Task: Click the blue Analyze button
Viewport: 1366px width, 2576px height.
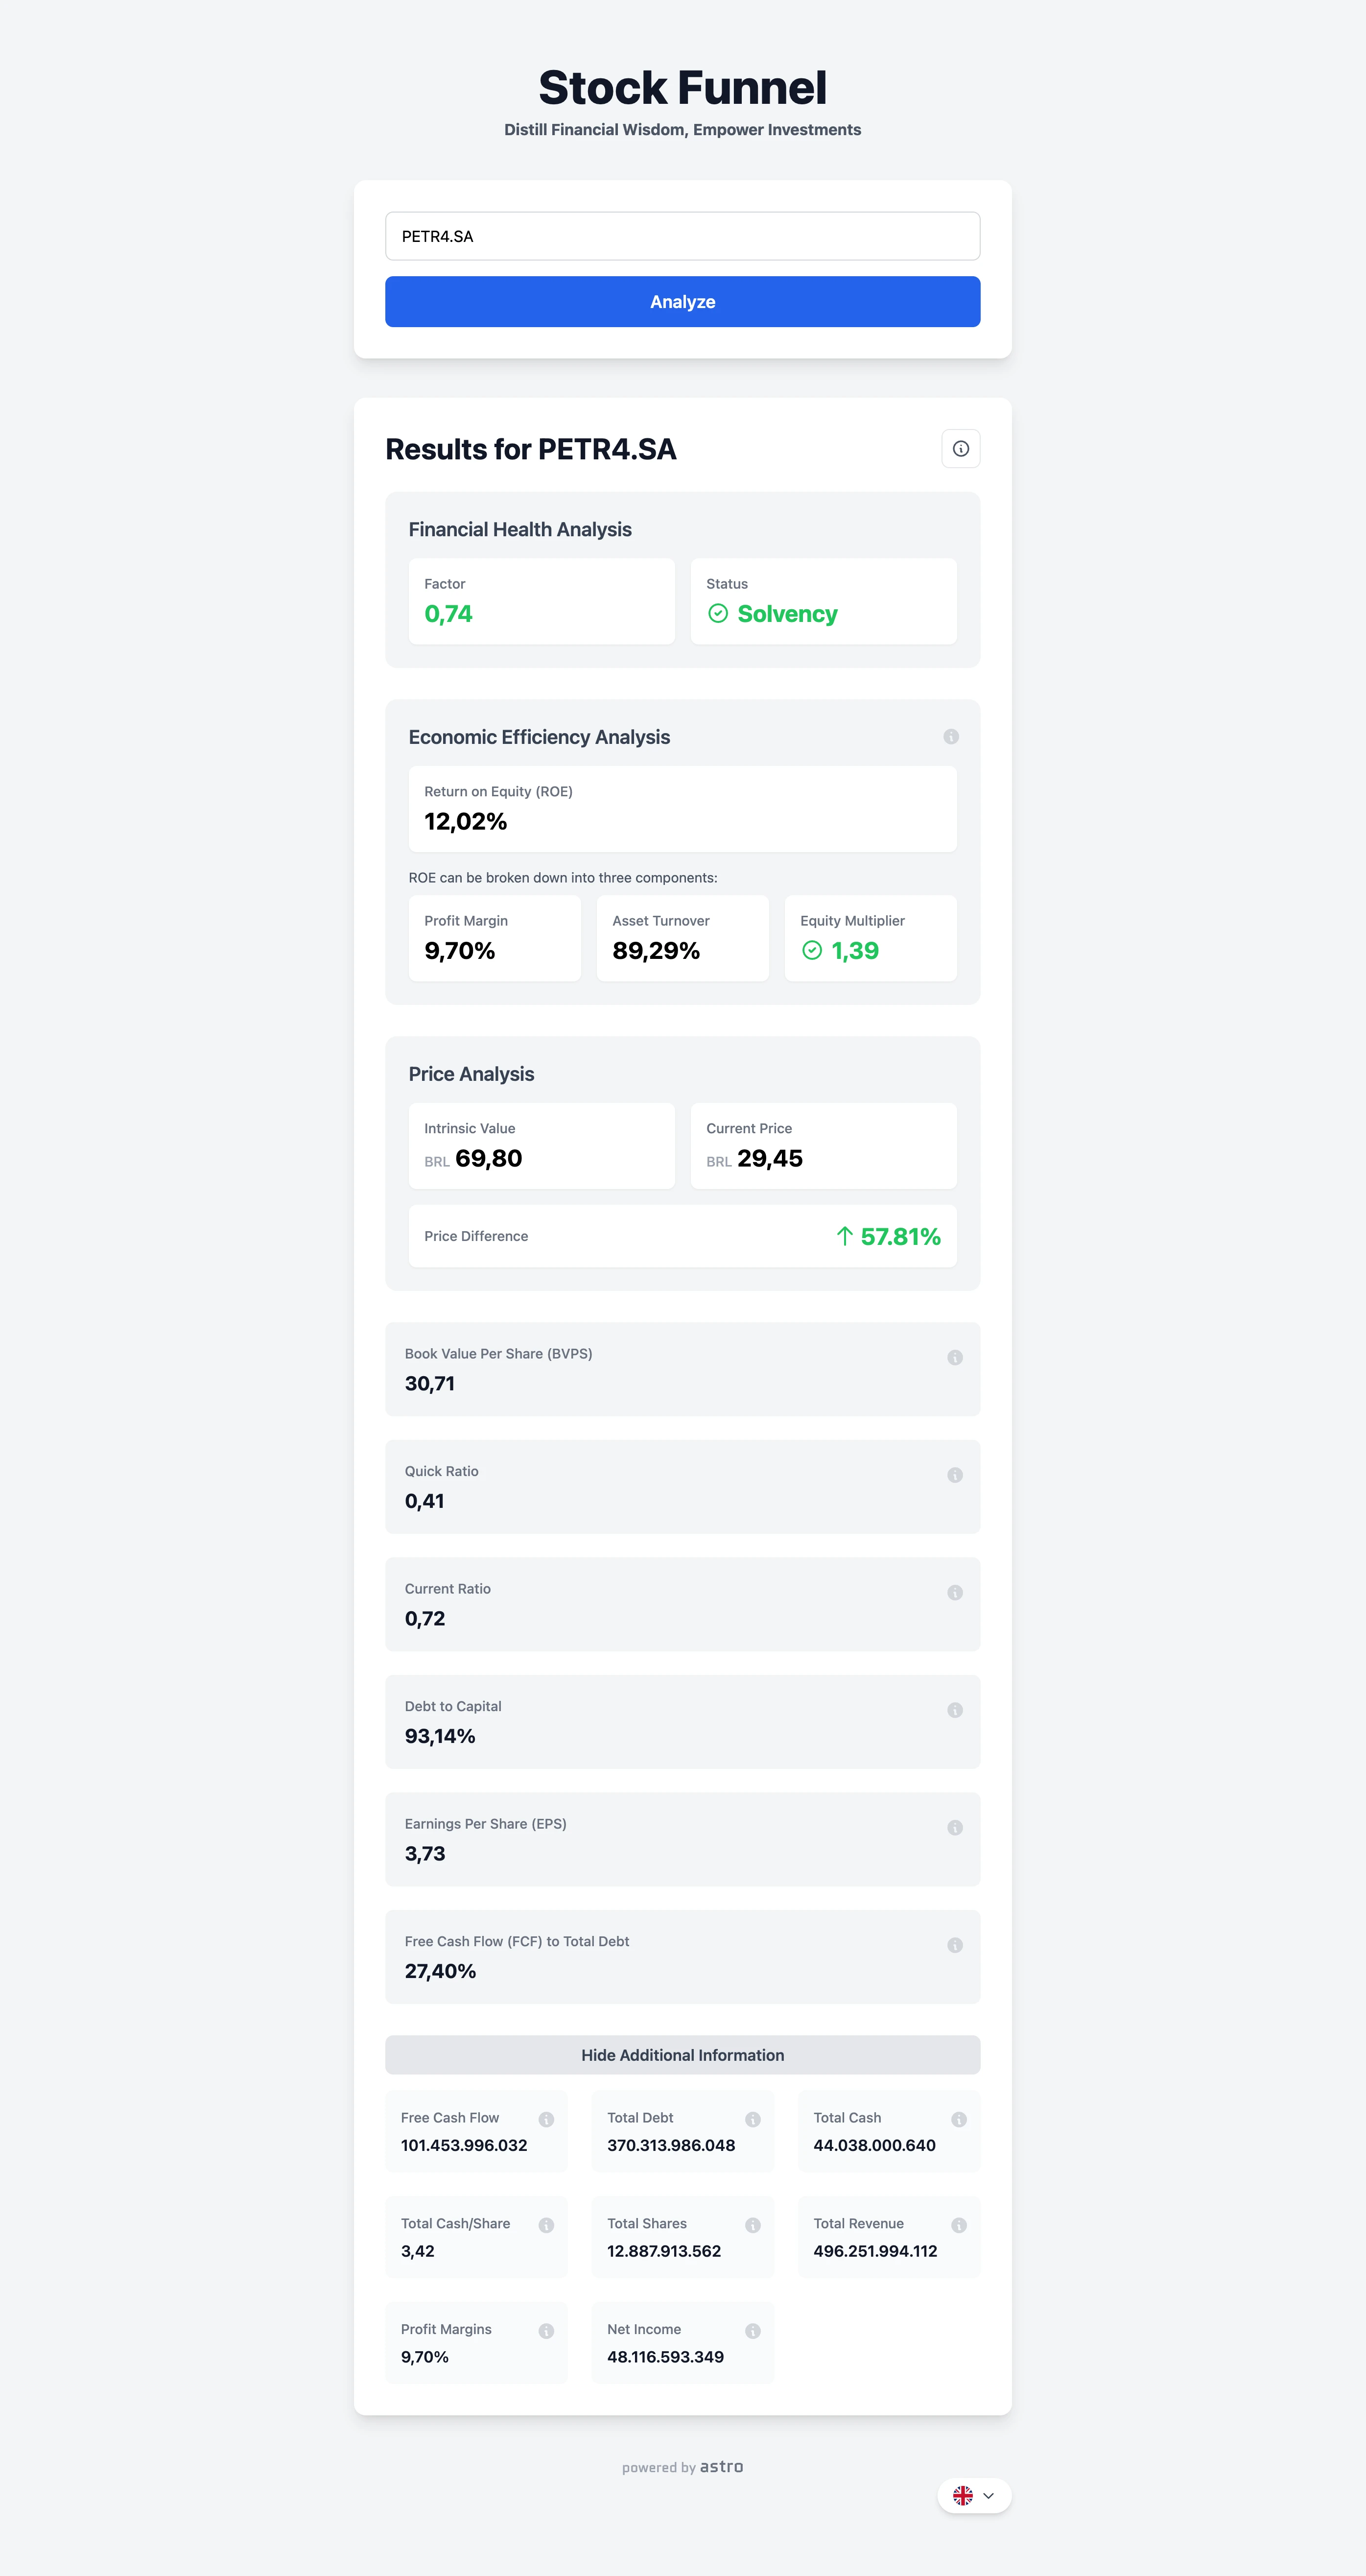Action: (x=683, y=302)
